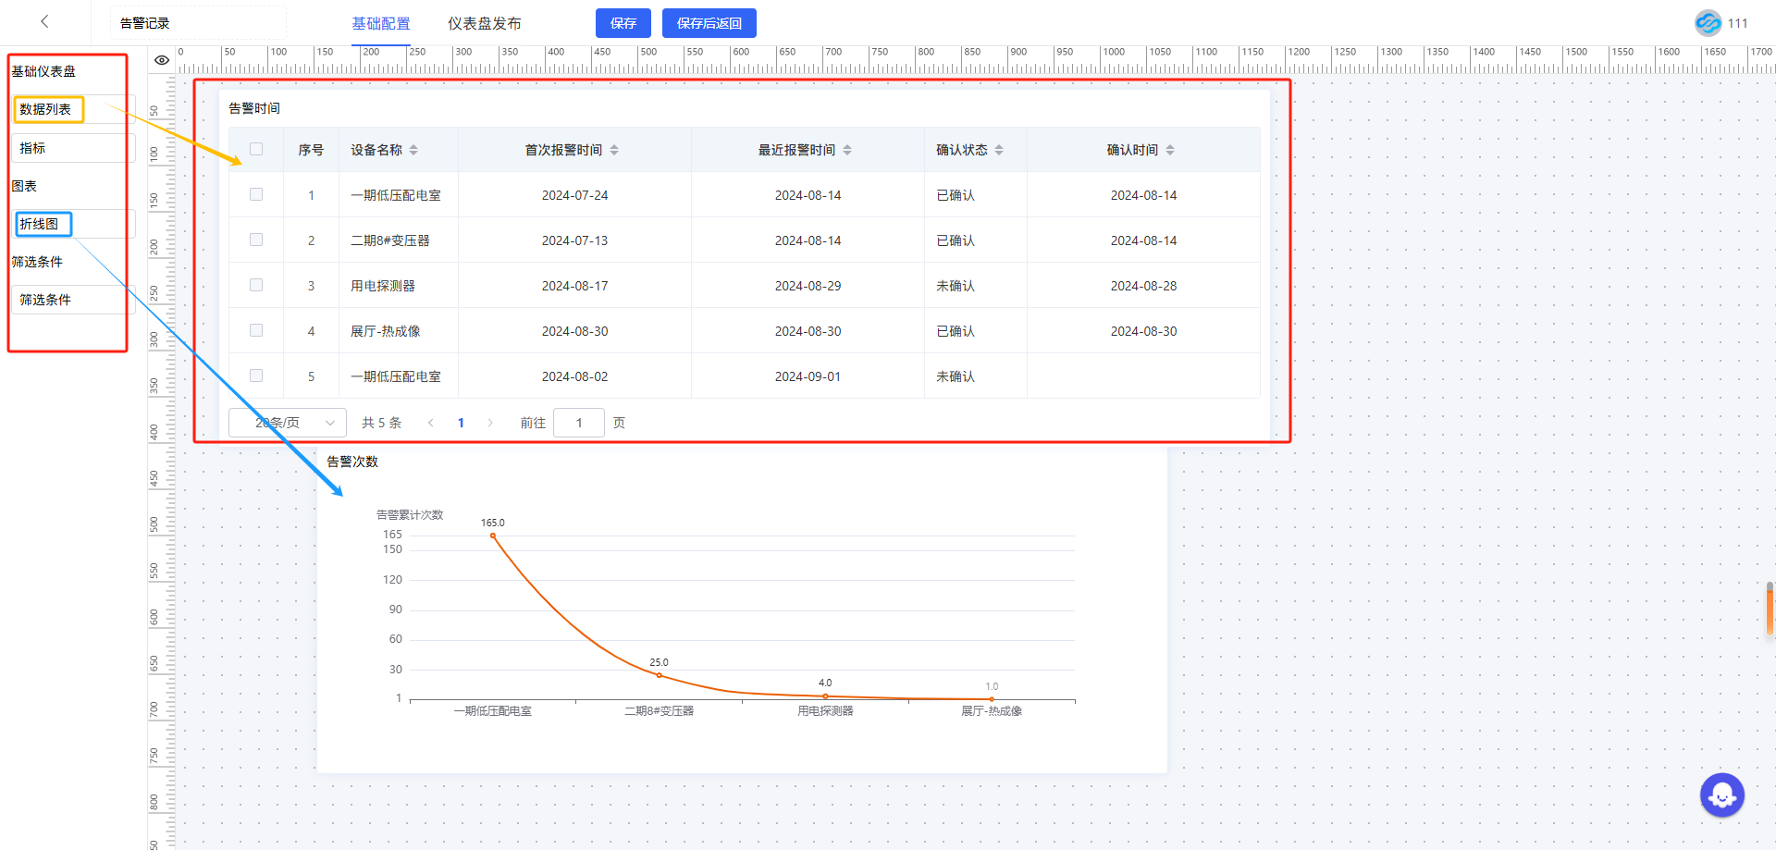Sort by 首次报警时间 column icon
This screenshot has height=850, width=1776.
(x=614, y=150)
